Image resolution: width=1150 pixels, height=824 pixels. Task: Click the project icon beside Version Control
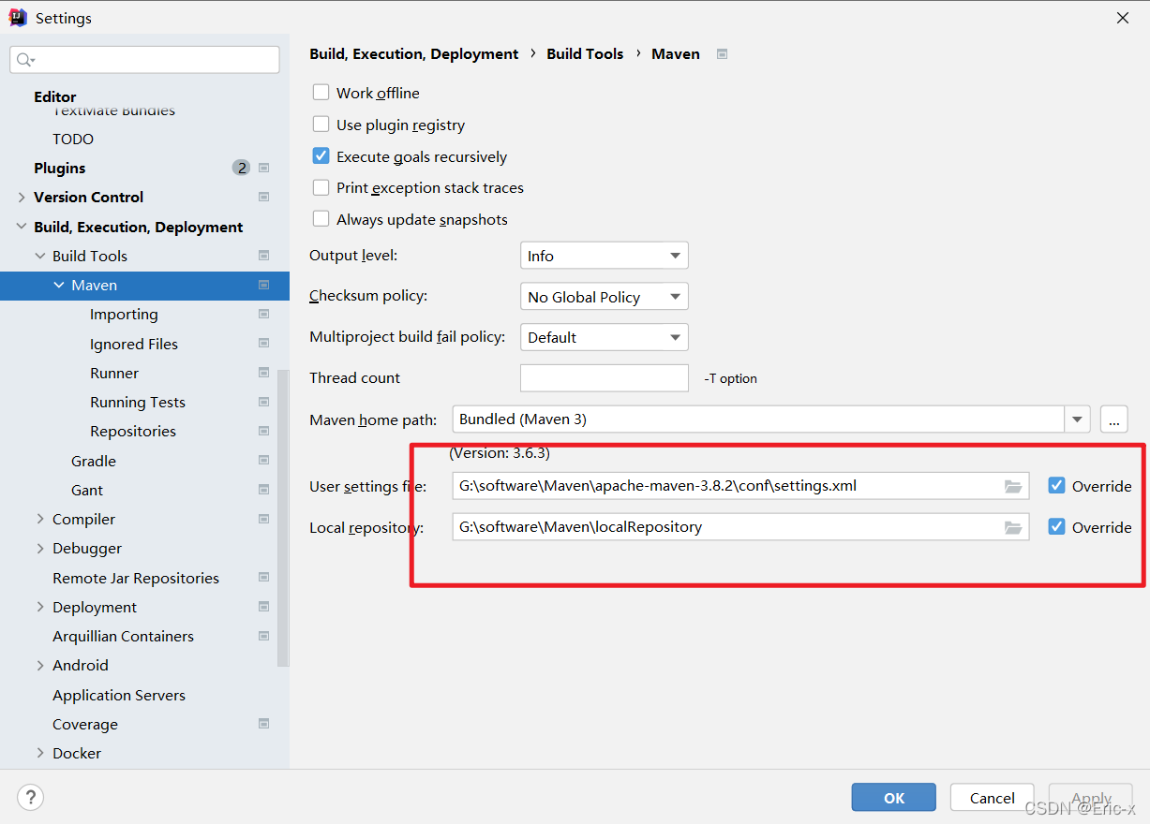click(263, 197)
